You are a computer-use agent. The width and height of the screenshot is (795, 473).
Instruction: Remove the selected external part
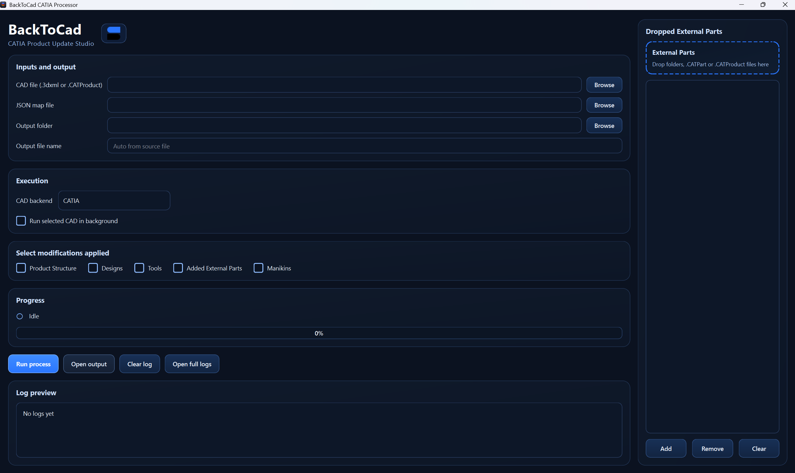(x=712, y=448)
